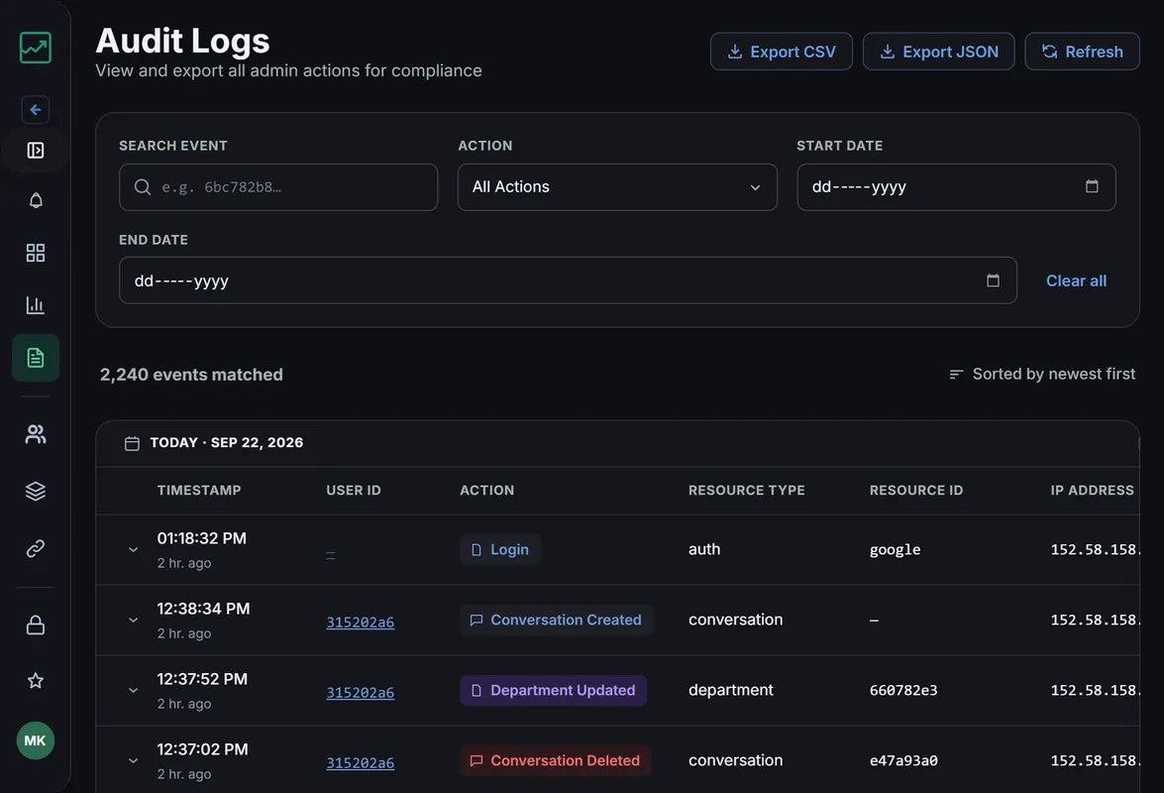Focus the Search Event input field

(278, 187)
